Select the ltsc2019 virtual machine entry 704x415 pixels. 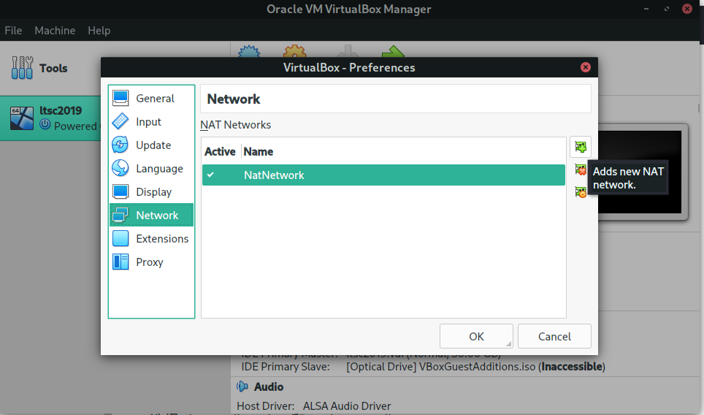[x=50, y=118]
